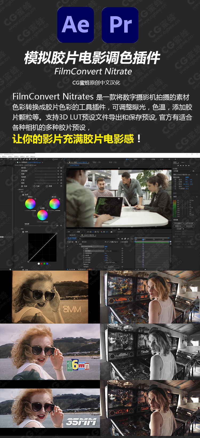Screen dimensions: 200x438
Task: Switch to the 小屏幕 workspace tab
Action: 153,159
